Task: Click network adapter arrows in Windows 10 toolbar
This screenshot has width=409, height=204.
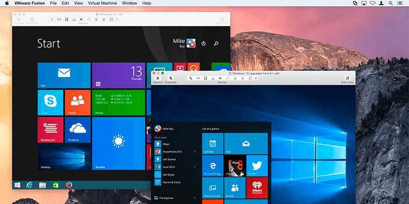Action: (x=198, y=78)
